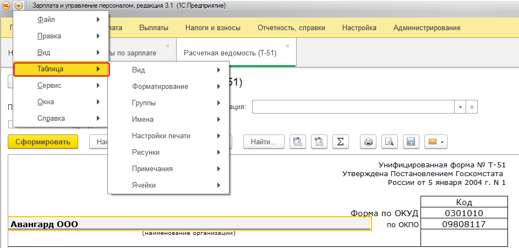Click the Найти... button
This screenshot has height=248, width=519.
coord(264,142)
